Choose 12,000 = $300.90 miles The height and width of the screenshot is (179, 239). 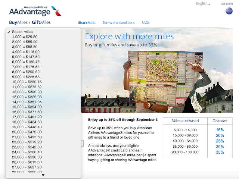(43, 92)
